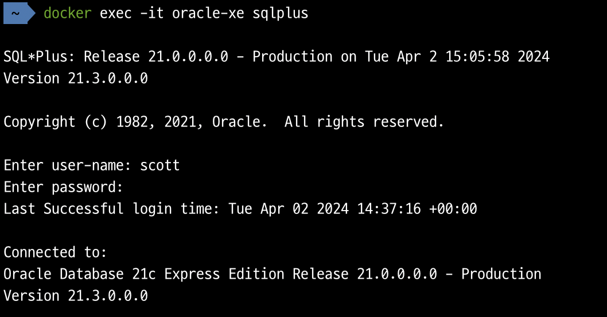
Task: Click the word Production on the database line
Action: point(501,274)
